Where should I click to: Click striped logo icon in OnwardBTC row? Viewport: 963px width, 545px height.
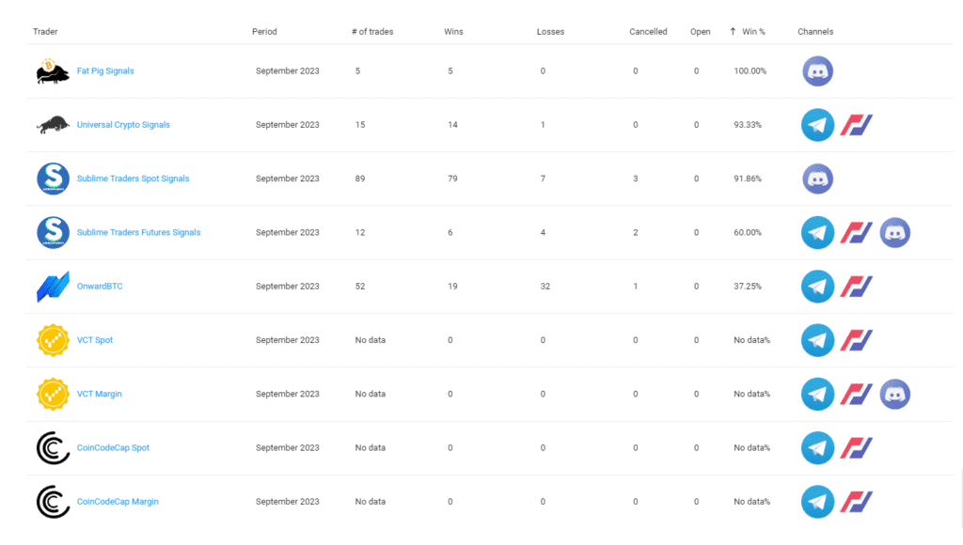click(857, 287)
